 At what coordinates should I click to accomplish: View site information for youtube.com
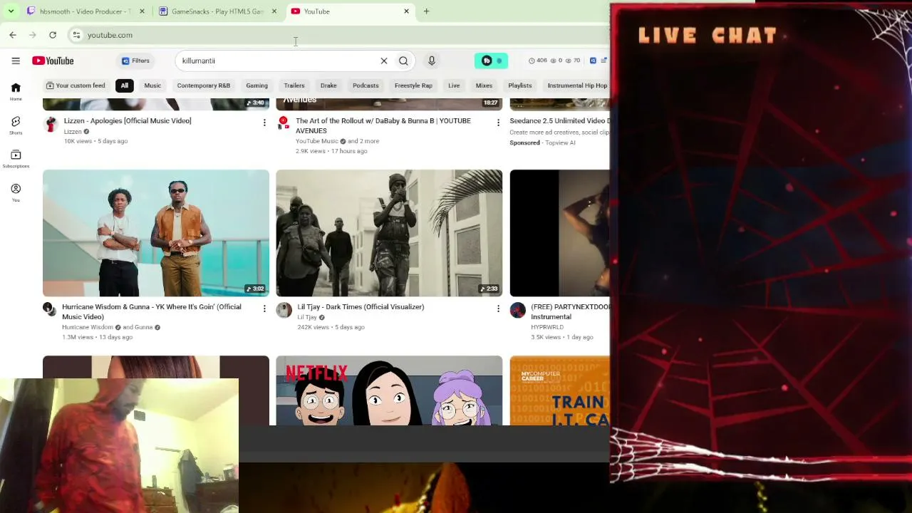(76, 35)
